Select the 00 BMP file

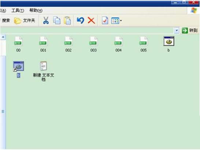(x=18, y=44)
